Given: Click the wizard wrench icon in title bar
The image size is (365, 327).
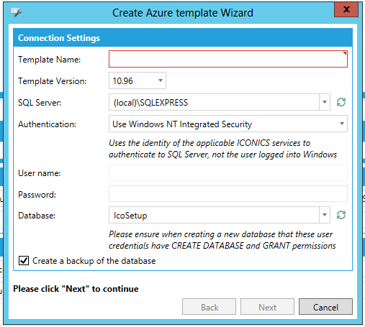Looking at the screenshot, I should [16, 12].
